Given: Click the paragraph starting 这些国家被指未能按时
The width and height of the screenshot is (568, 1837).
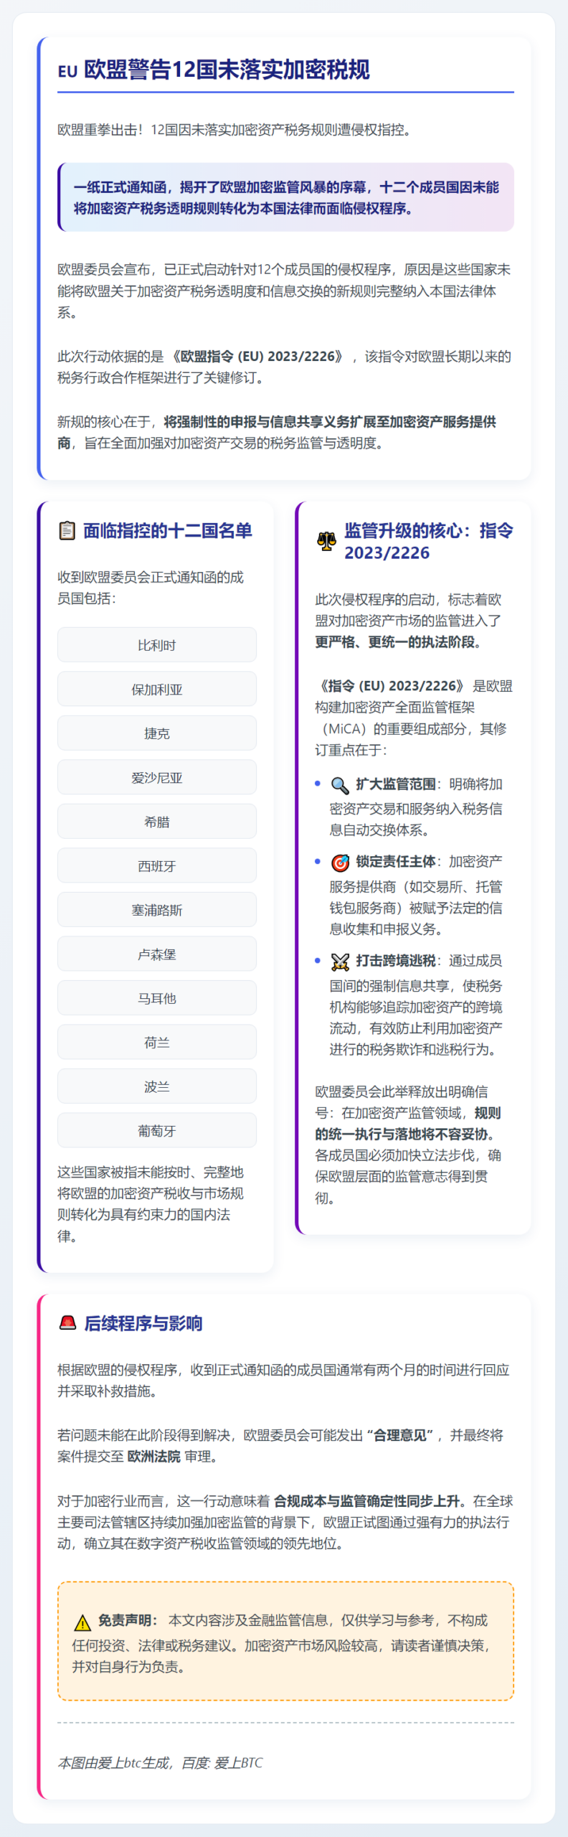Looking at the screenshot, I should (151, 1203).
